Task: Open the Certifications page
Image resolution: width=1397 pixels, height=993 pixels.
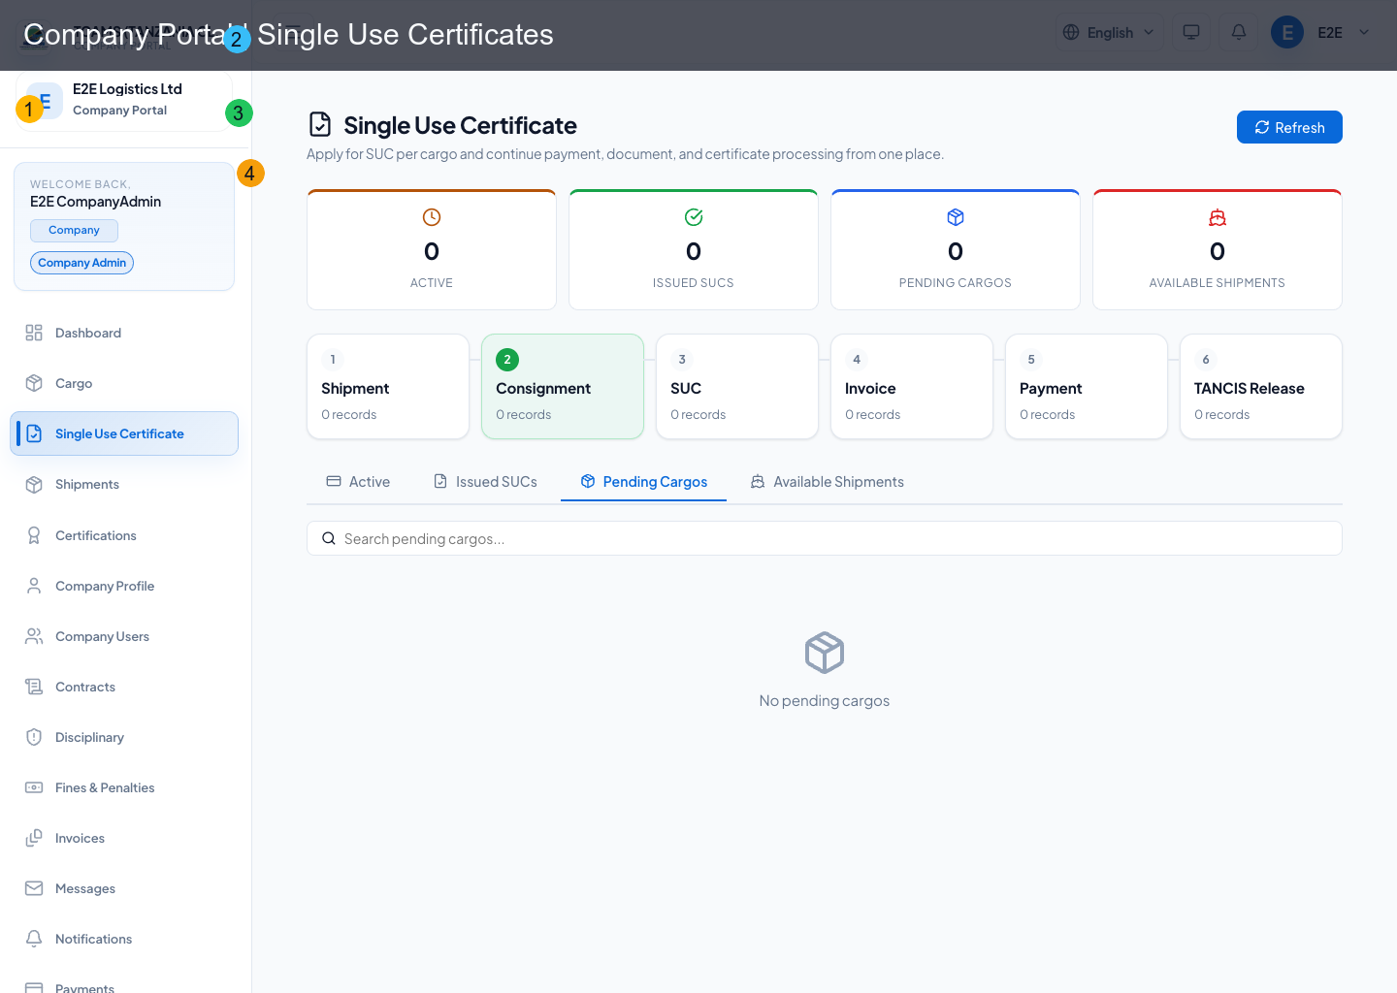Action: pos(124,535)
